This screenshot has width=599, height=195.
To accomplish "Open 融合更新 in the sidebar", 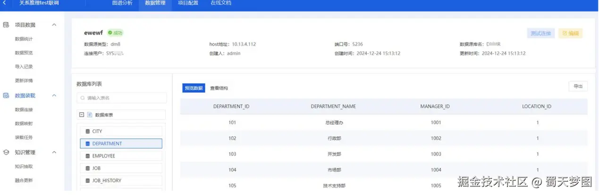I will (24, 180).
